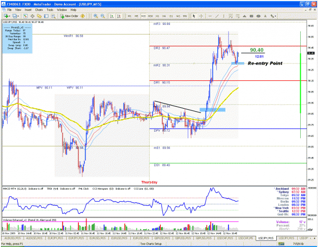Open the Two Charts Setup profile status entry
Screen dimensions: 318x247
(151, 244)
